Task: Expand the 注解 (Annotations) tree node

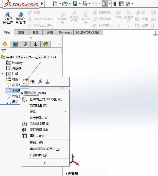Action: tap(3, 74)
